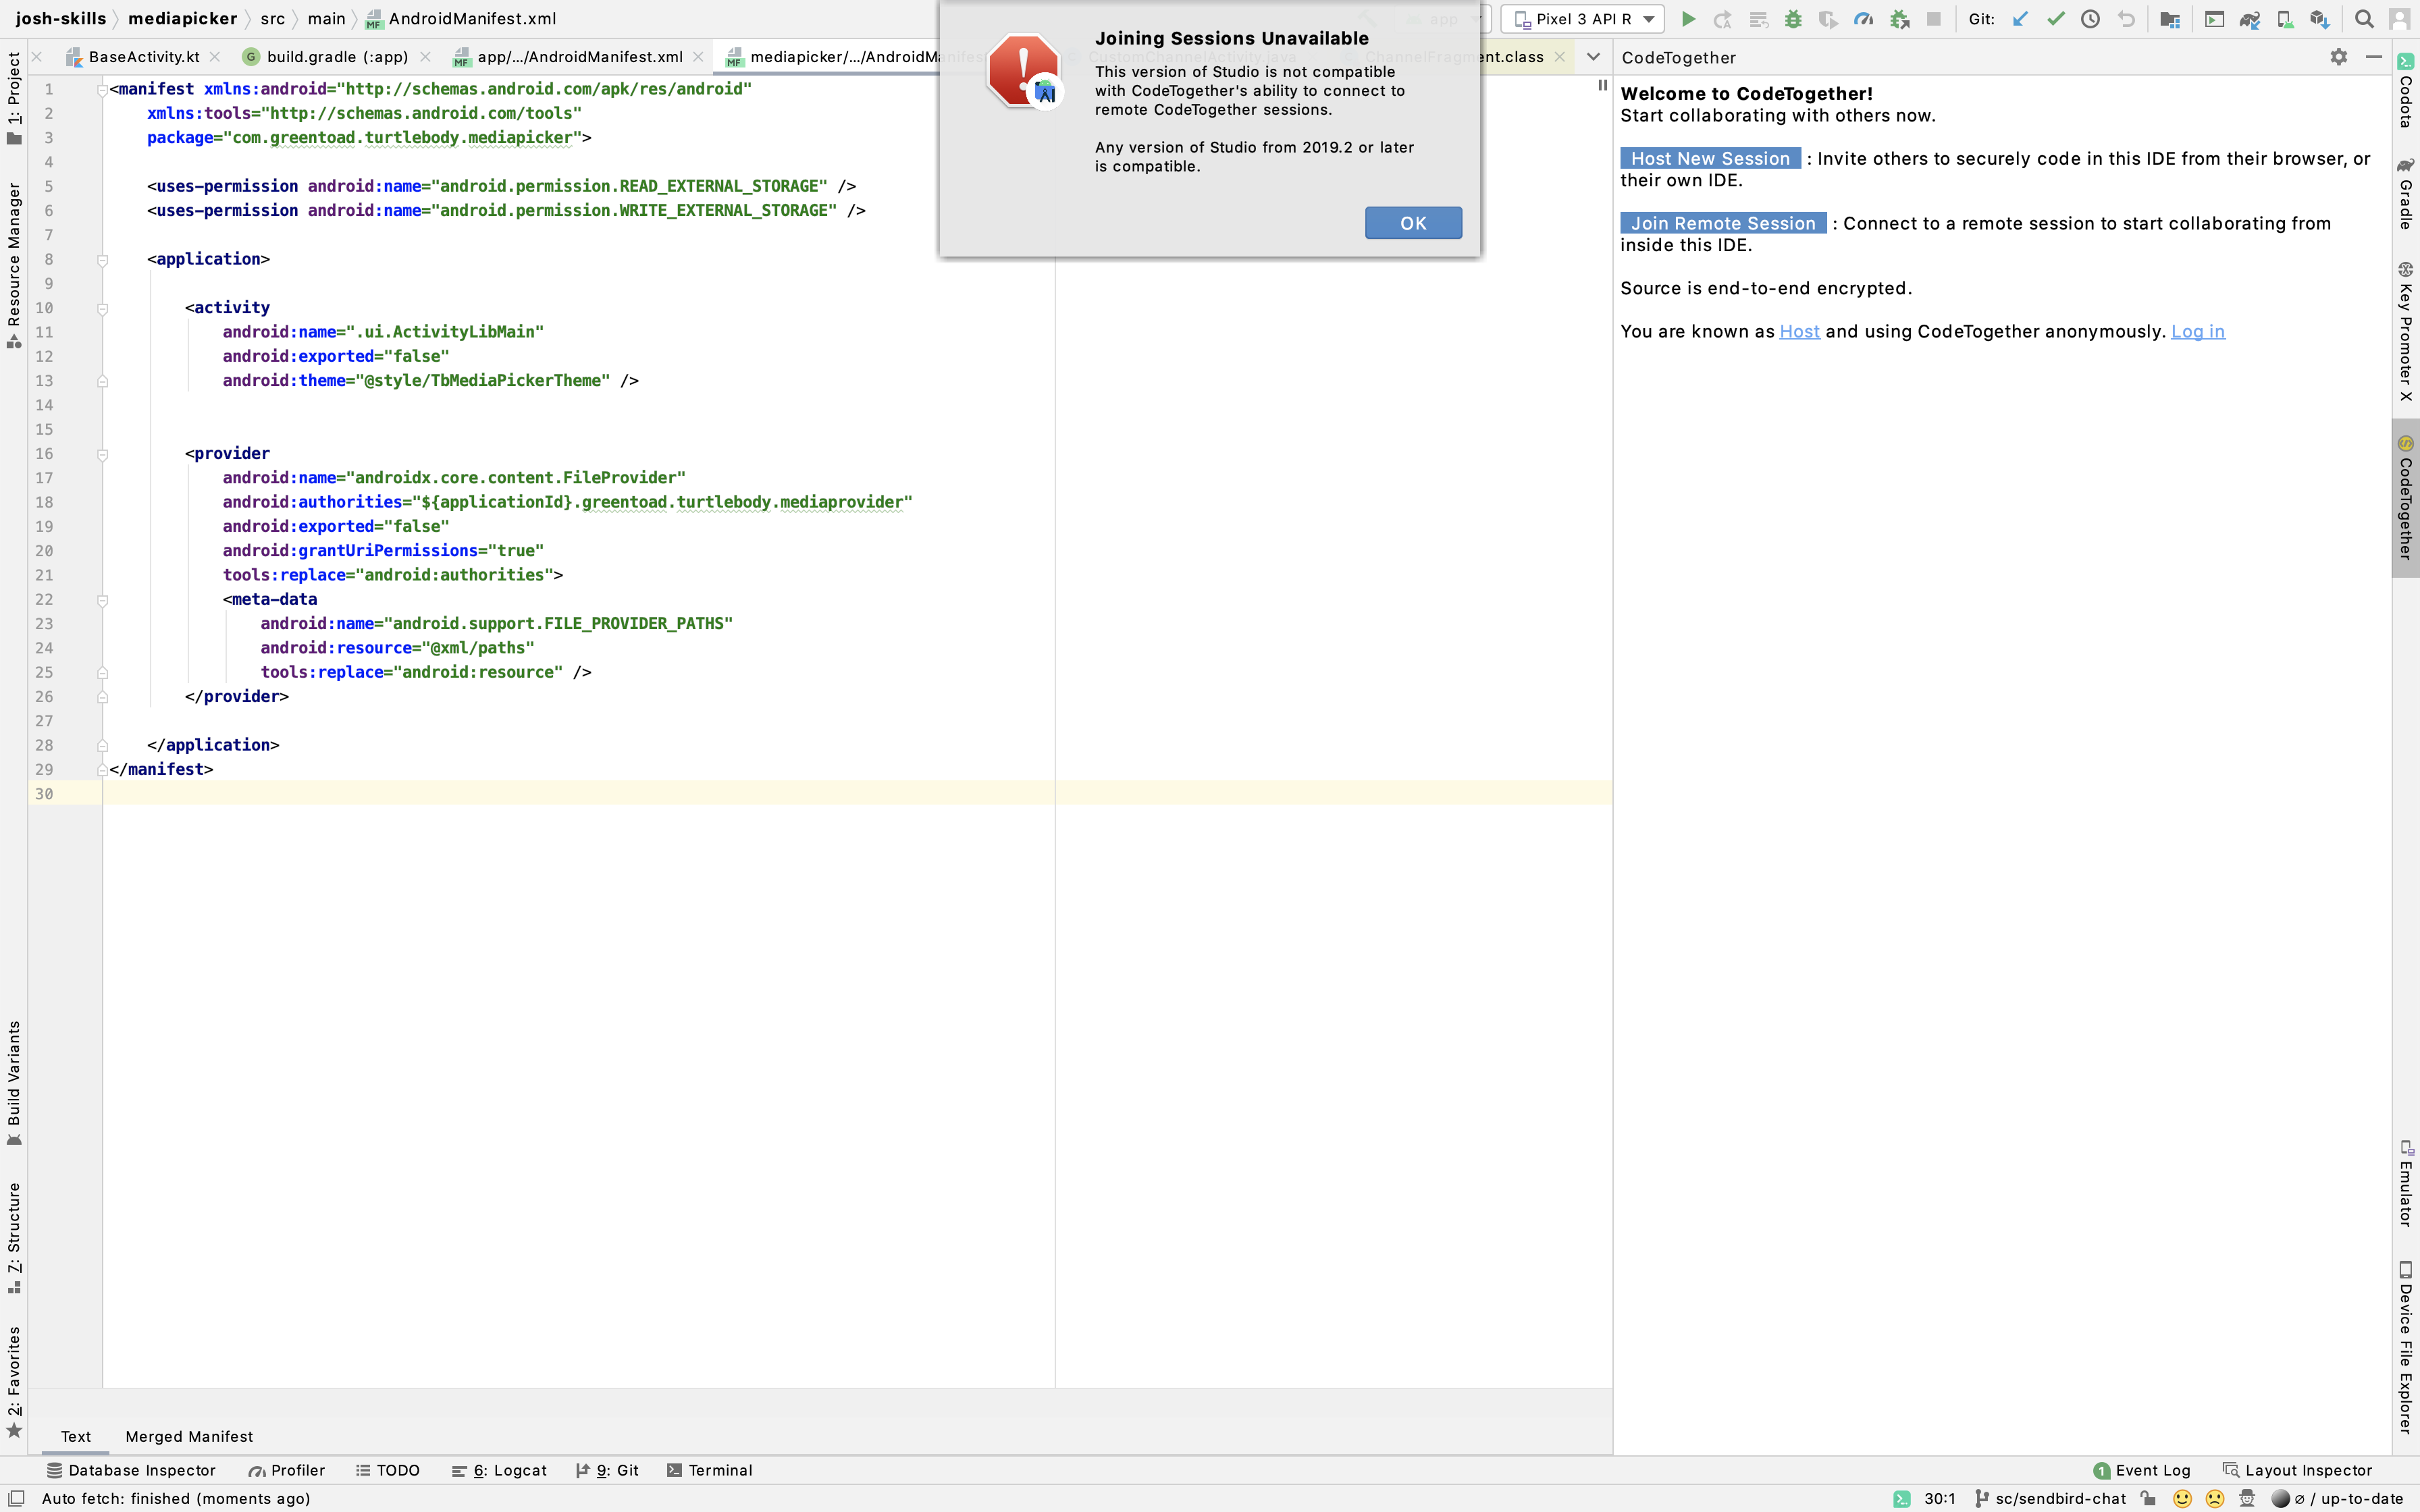
Task: Click the Codota status bar icon
Action: click(x=1902, y=1498)
